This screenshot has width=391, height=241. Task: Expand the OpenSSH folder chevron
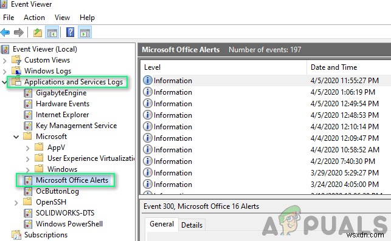coord(16,202)
